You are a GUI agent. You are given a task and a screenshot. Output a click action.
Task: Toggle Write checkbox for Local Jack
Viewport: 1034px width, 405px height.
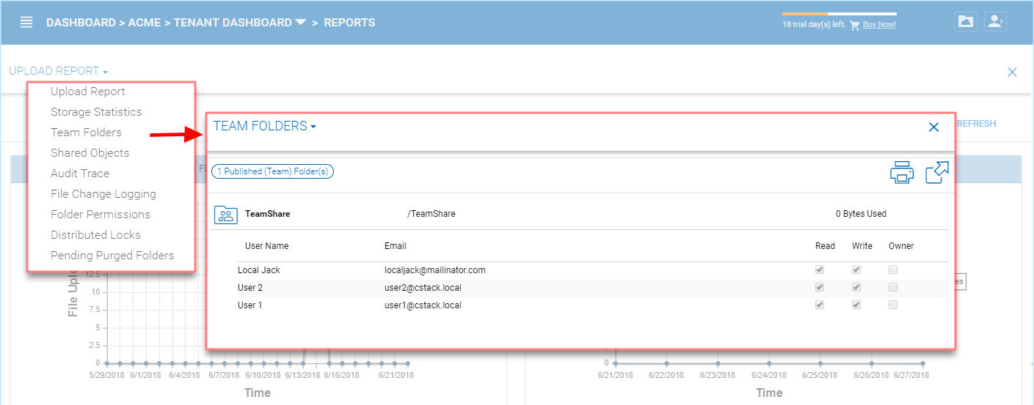pyautogui.click(x=856, y=270)
